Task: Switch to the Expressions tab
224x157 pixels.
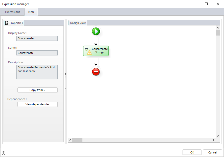Action: 12,12
